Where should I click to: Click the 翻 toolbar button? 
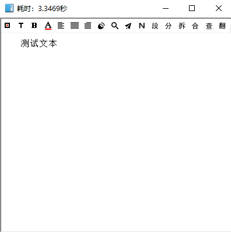222,26
